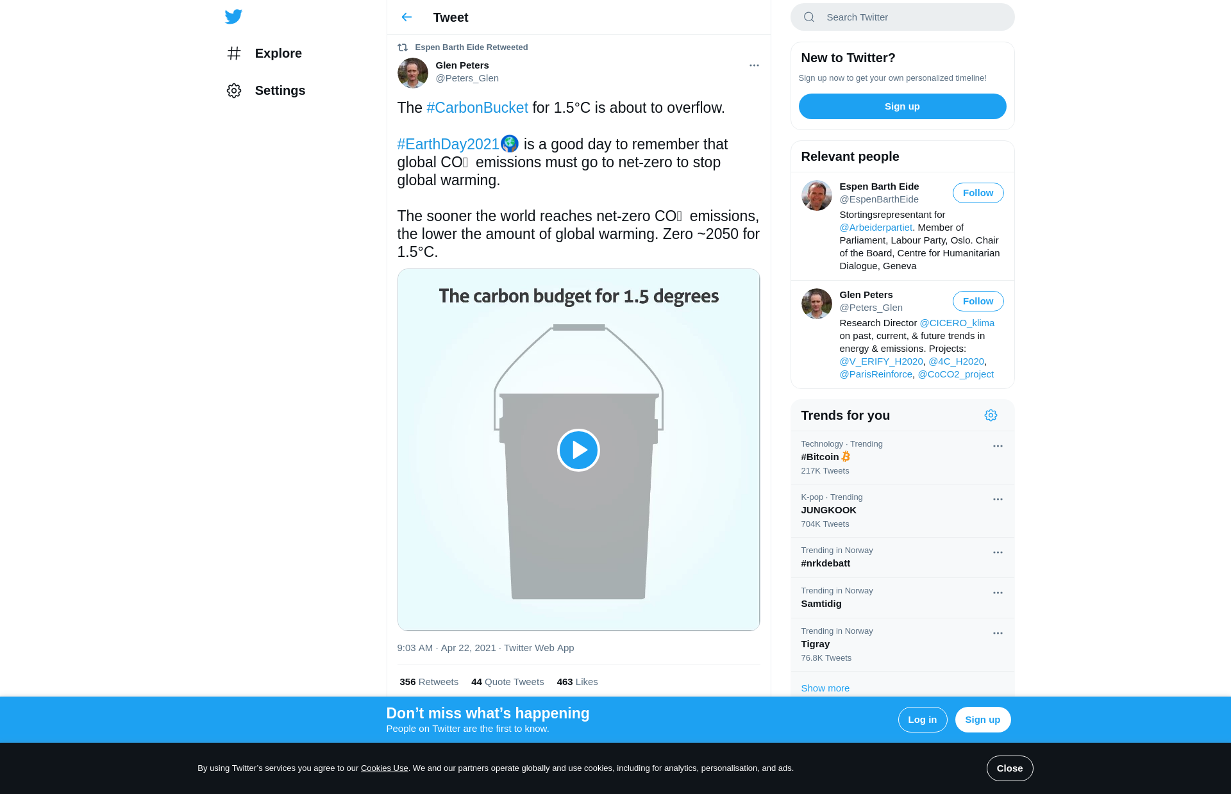Open more options for JUNGKOOK trend
The image size is (1231, 794).
click(x=998, y=499)
